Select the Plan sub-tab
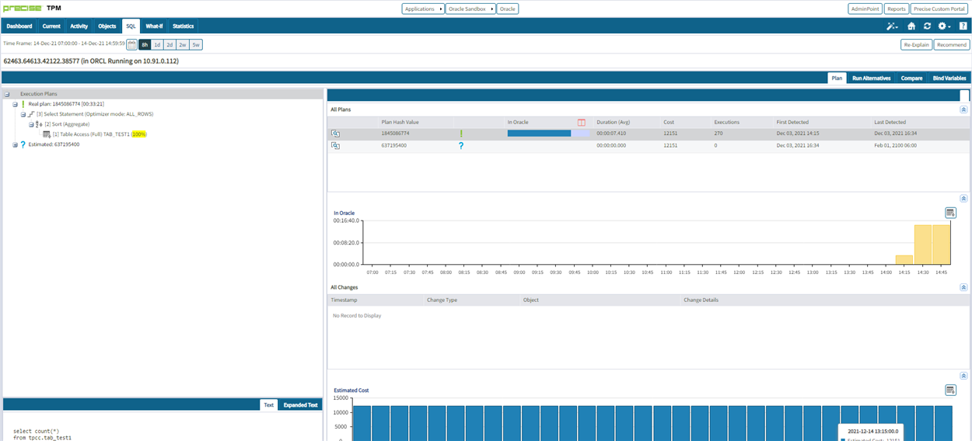 [x=837, y=78]
